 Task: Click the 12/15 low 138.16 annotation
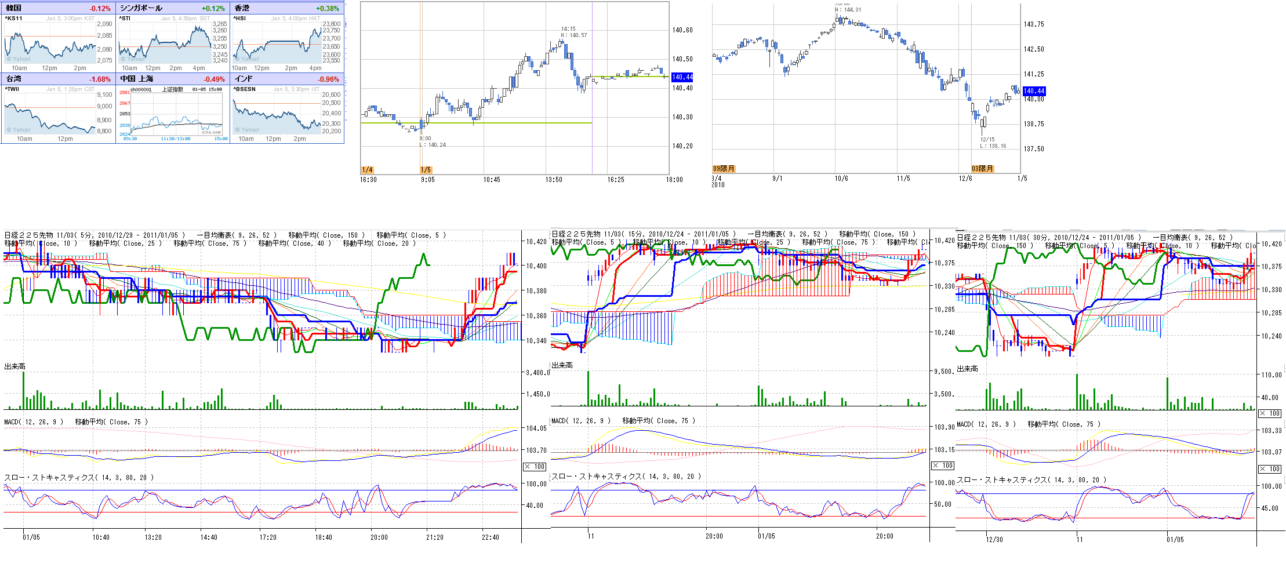click(x=993, y=143)
